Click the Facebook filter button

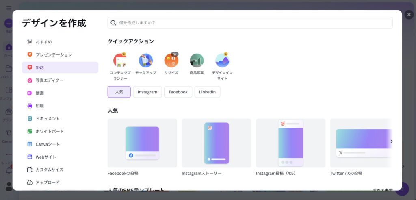click(x=178, y=92)
